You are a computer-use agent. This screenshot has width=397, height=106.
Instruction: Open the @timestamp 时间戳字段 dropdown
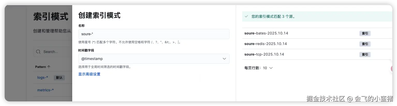tap(154, 59)
